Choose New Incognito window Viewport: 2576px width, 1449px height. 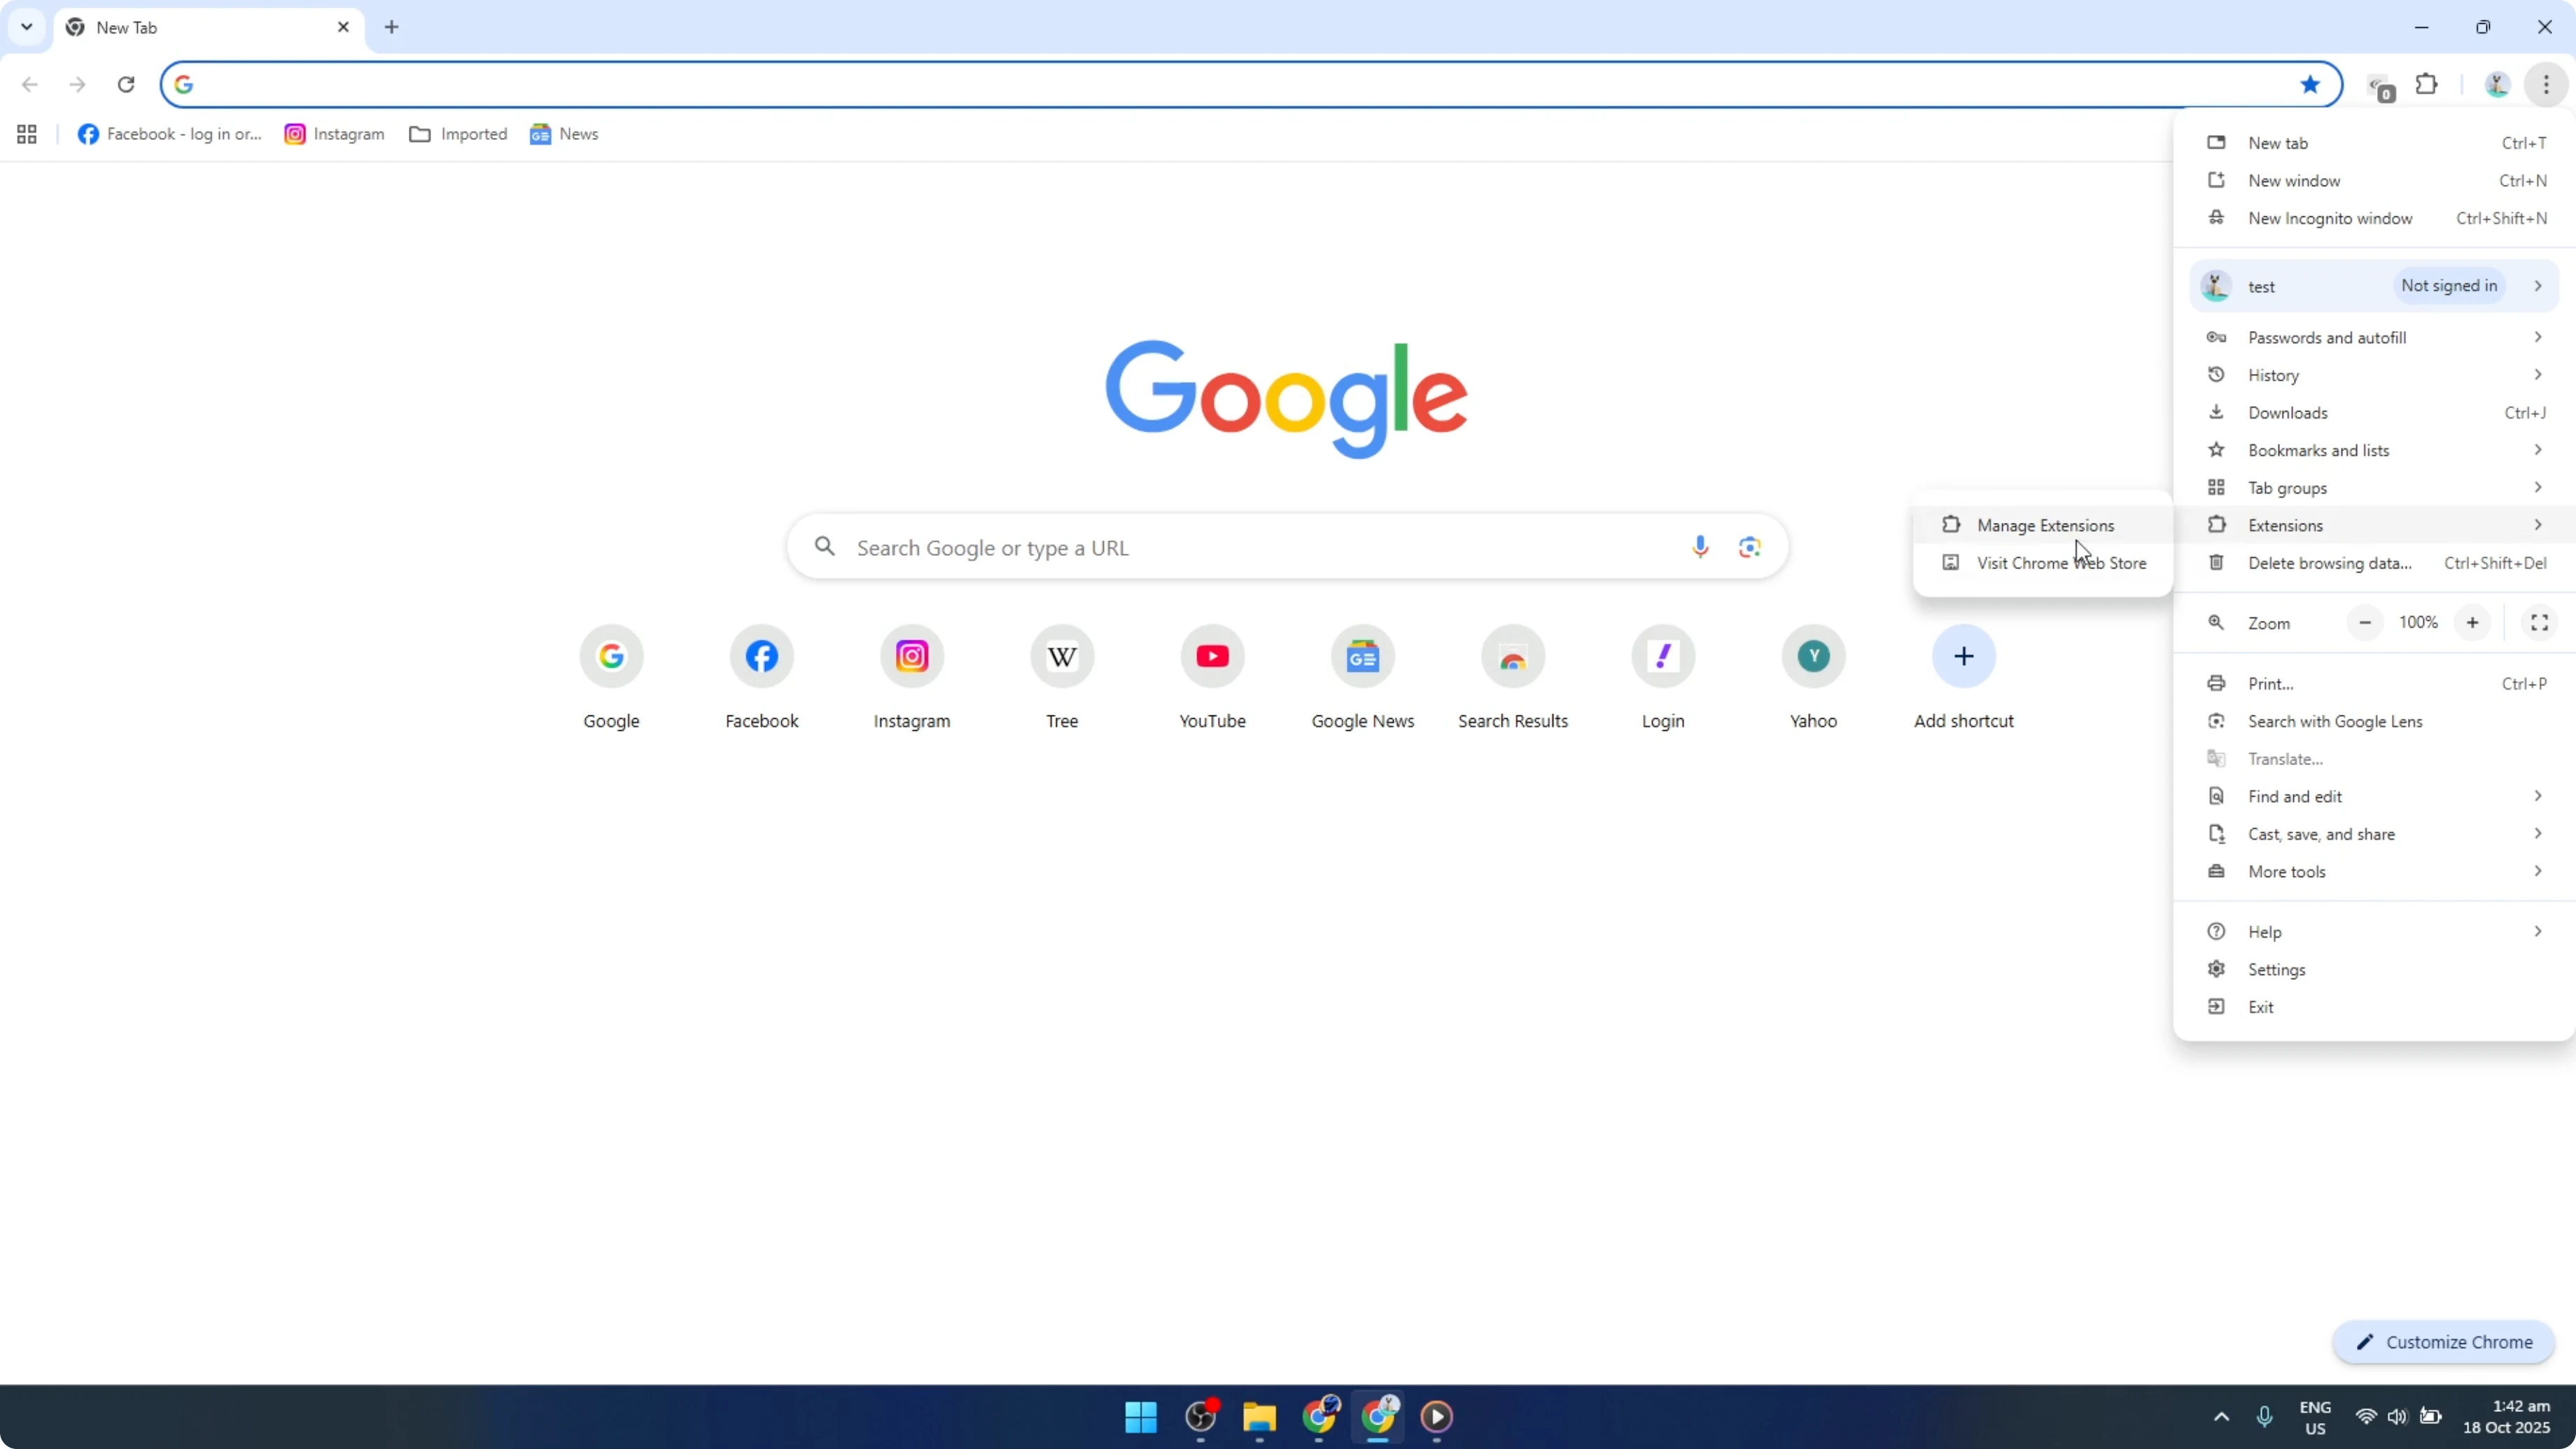(x=2375, y=218)
